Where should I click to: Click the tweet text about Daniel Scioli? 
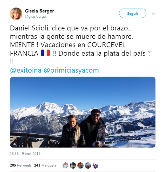pyautogui.click(x=80, y=45)
